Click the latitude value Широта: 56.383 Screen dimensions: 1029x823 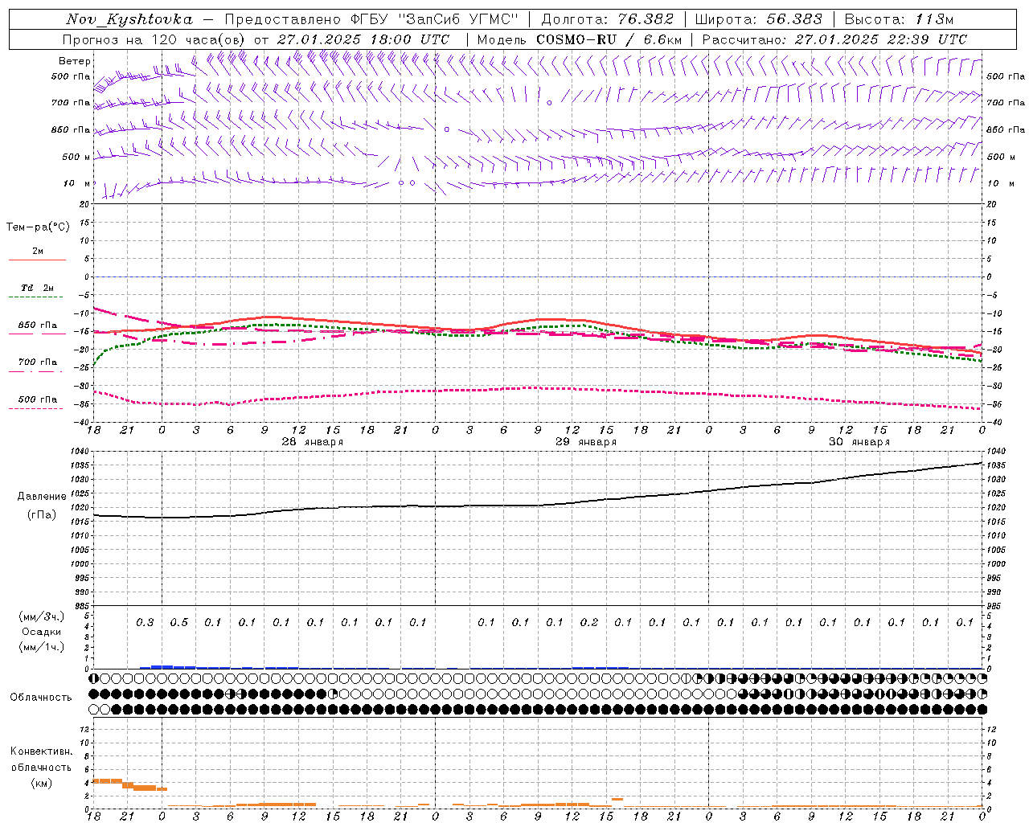coord(758,19)
